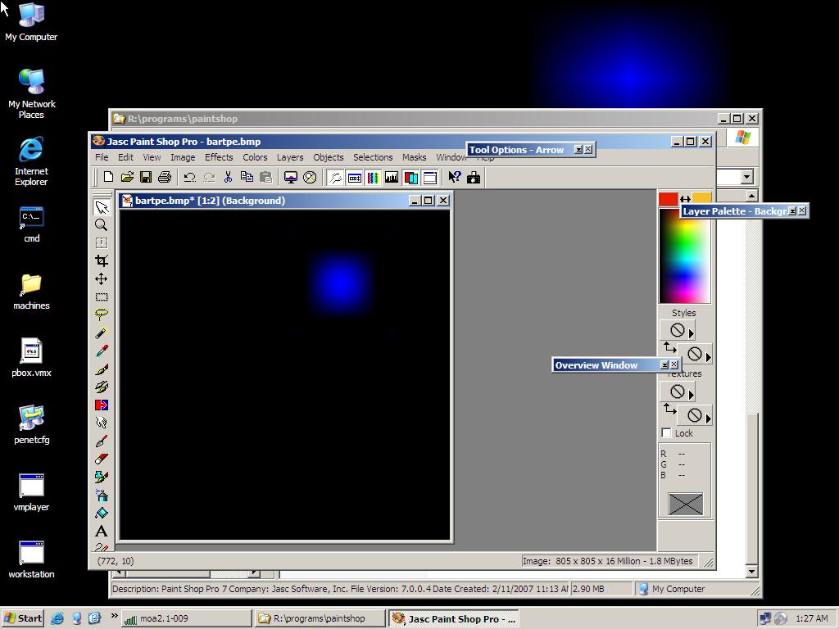Image resolution: width=839 pixels, height=629 pixels.
Task: Expand the foreground Textures flyout arrow
Action: pyautogui.click(x=692, y=394)
